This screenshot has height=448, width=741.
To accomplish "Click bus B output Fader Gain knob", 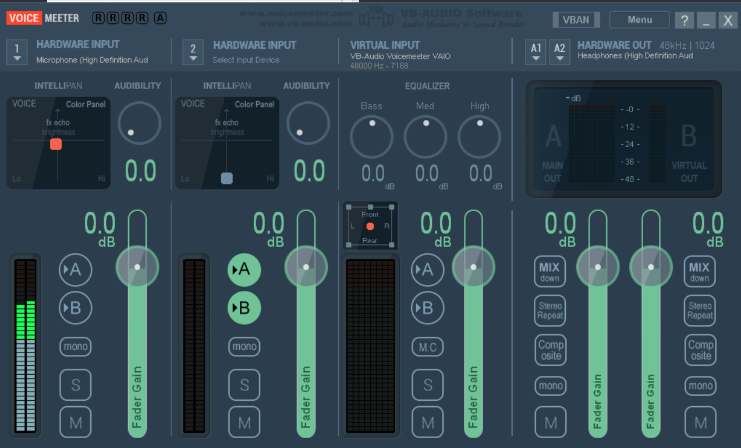I will 651,267.
